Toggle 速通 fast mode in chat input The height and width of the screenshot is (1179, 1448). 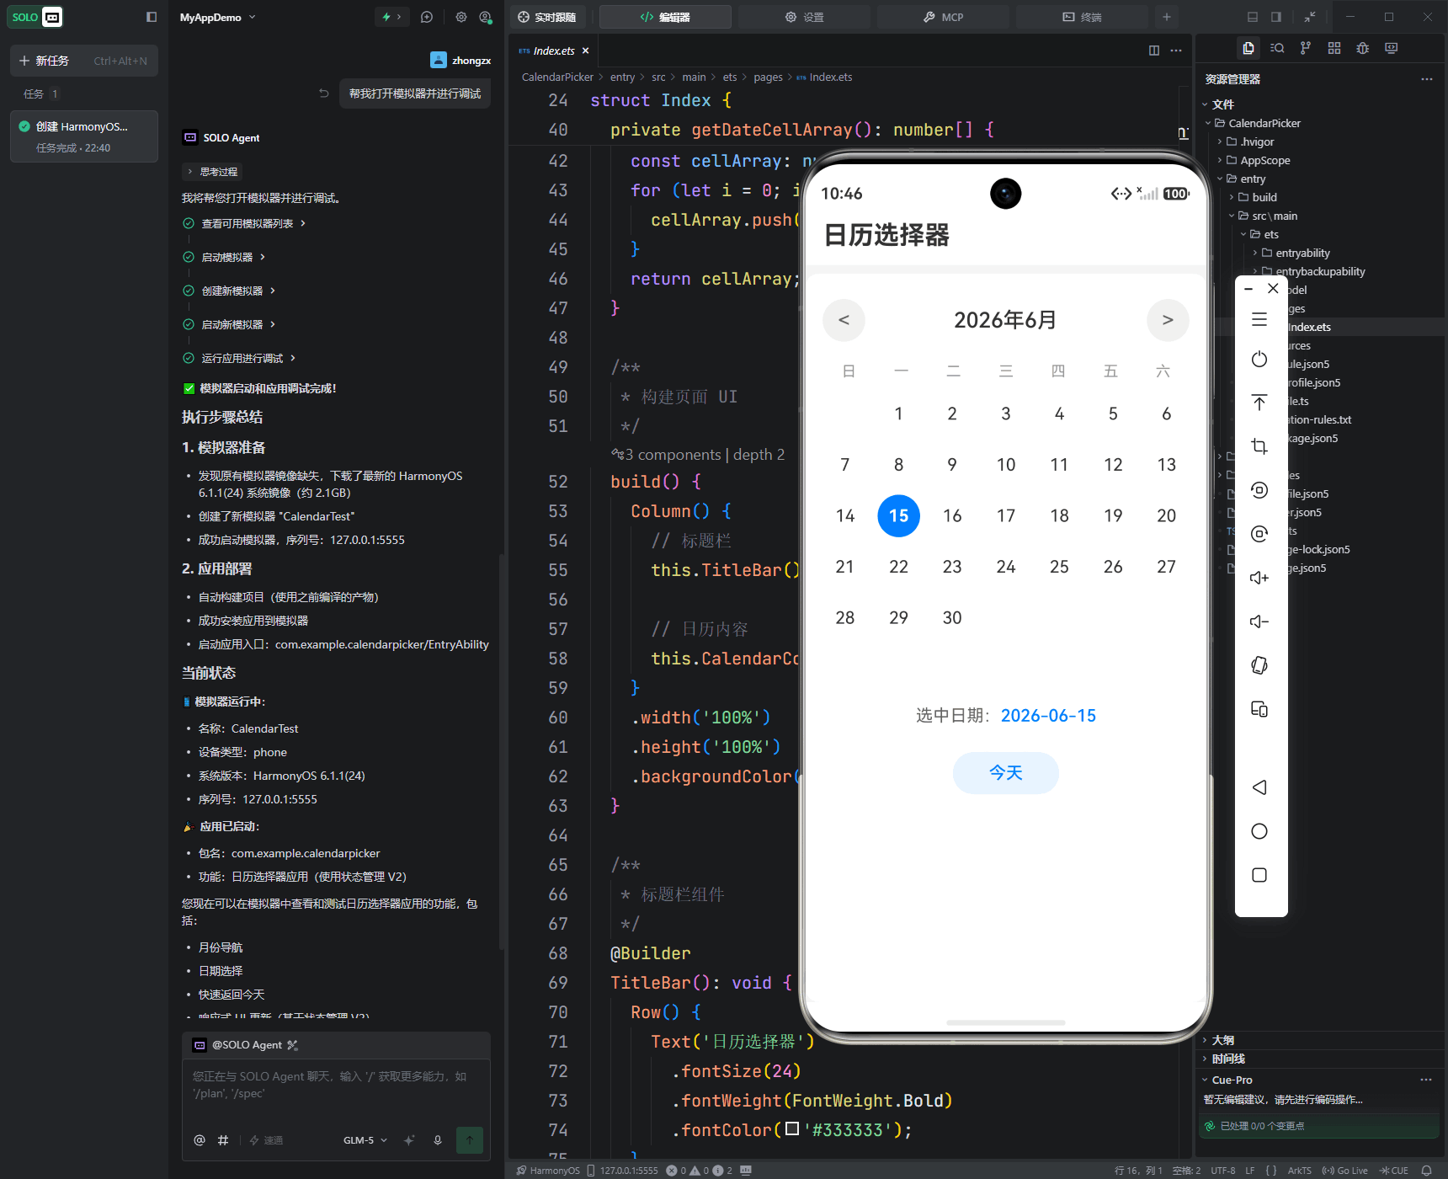click(266, 1140)
